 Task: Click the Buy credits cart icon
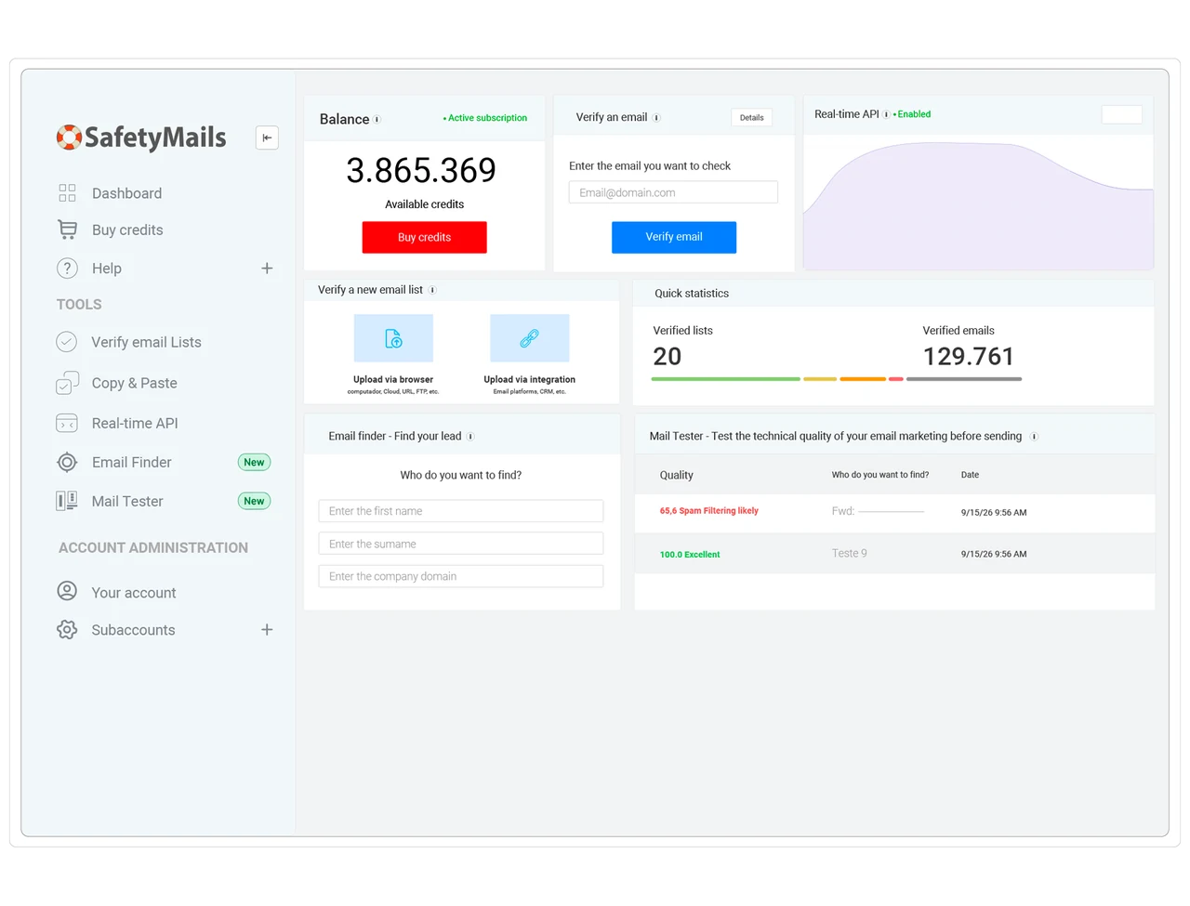(67, 230)
